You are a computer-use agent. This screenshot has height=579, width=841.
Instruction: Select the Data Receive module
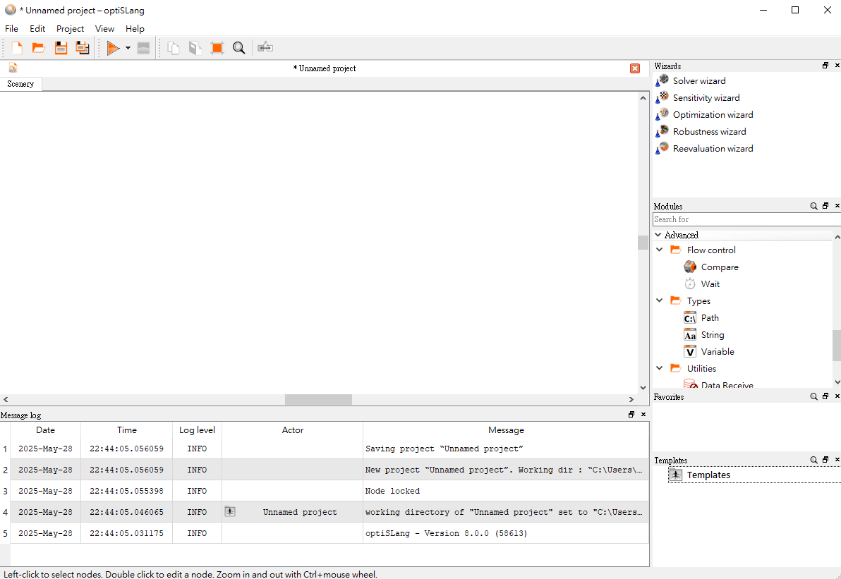pos(727,384)
